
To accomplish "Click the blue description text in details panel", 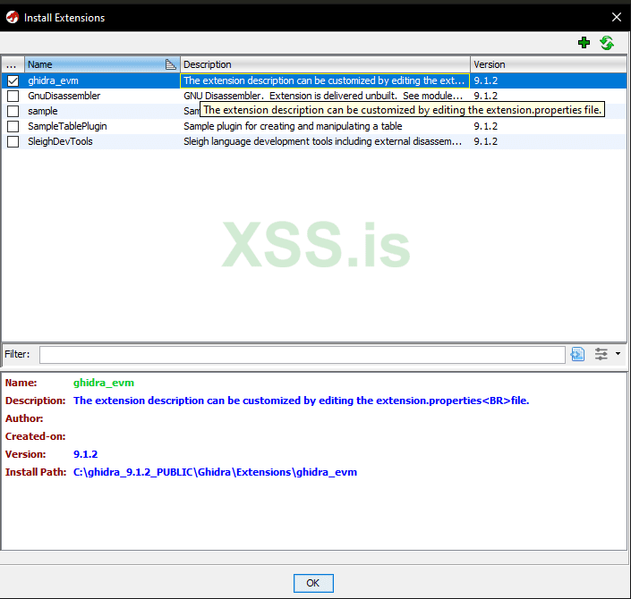I will [x=301, y=401].
